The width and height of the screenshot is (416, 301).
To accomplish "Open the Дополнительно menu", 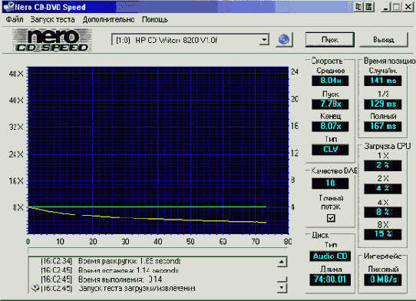I will point(108,20).
